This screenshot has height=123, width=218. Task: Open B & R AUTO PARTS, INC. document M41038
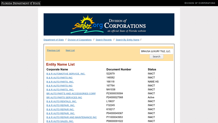pyautogui.click(x=60, y=90)
